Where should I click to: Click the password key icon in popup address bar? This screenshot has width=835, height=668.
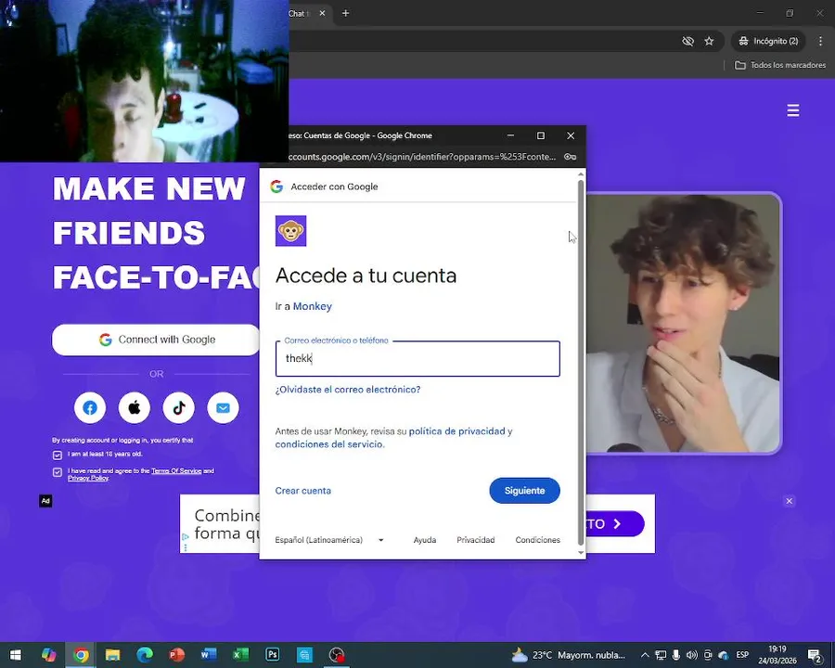coord(571,157)
